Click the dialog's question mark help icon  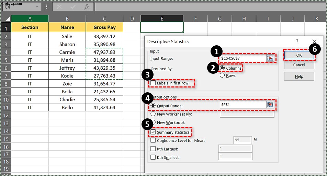pyautogui.click(x=297, y=41)
